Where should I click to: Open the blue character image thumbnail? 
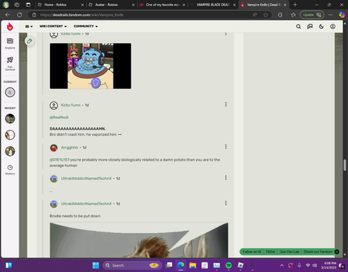point(90,66)
